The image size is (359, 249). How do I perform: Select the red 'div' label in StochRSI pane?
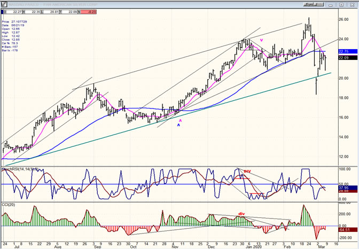point(247,171)
